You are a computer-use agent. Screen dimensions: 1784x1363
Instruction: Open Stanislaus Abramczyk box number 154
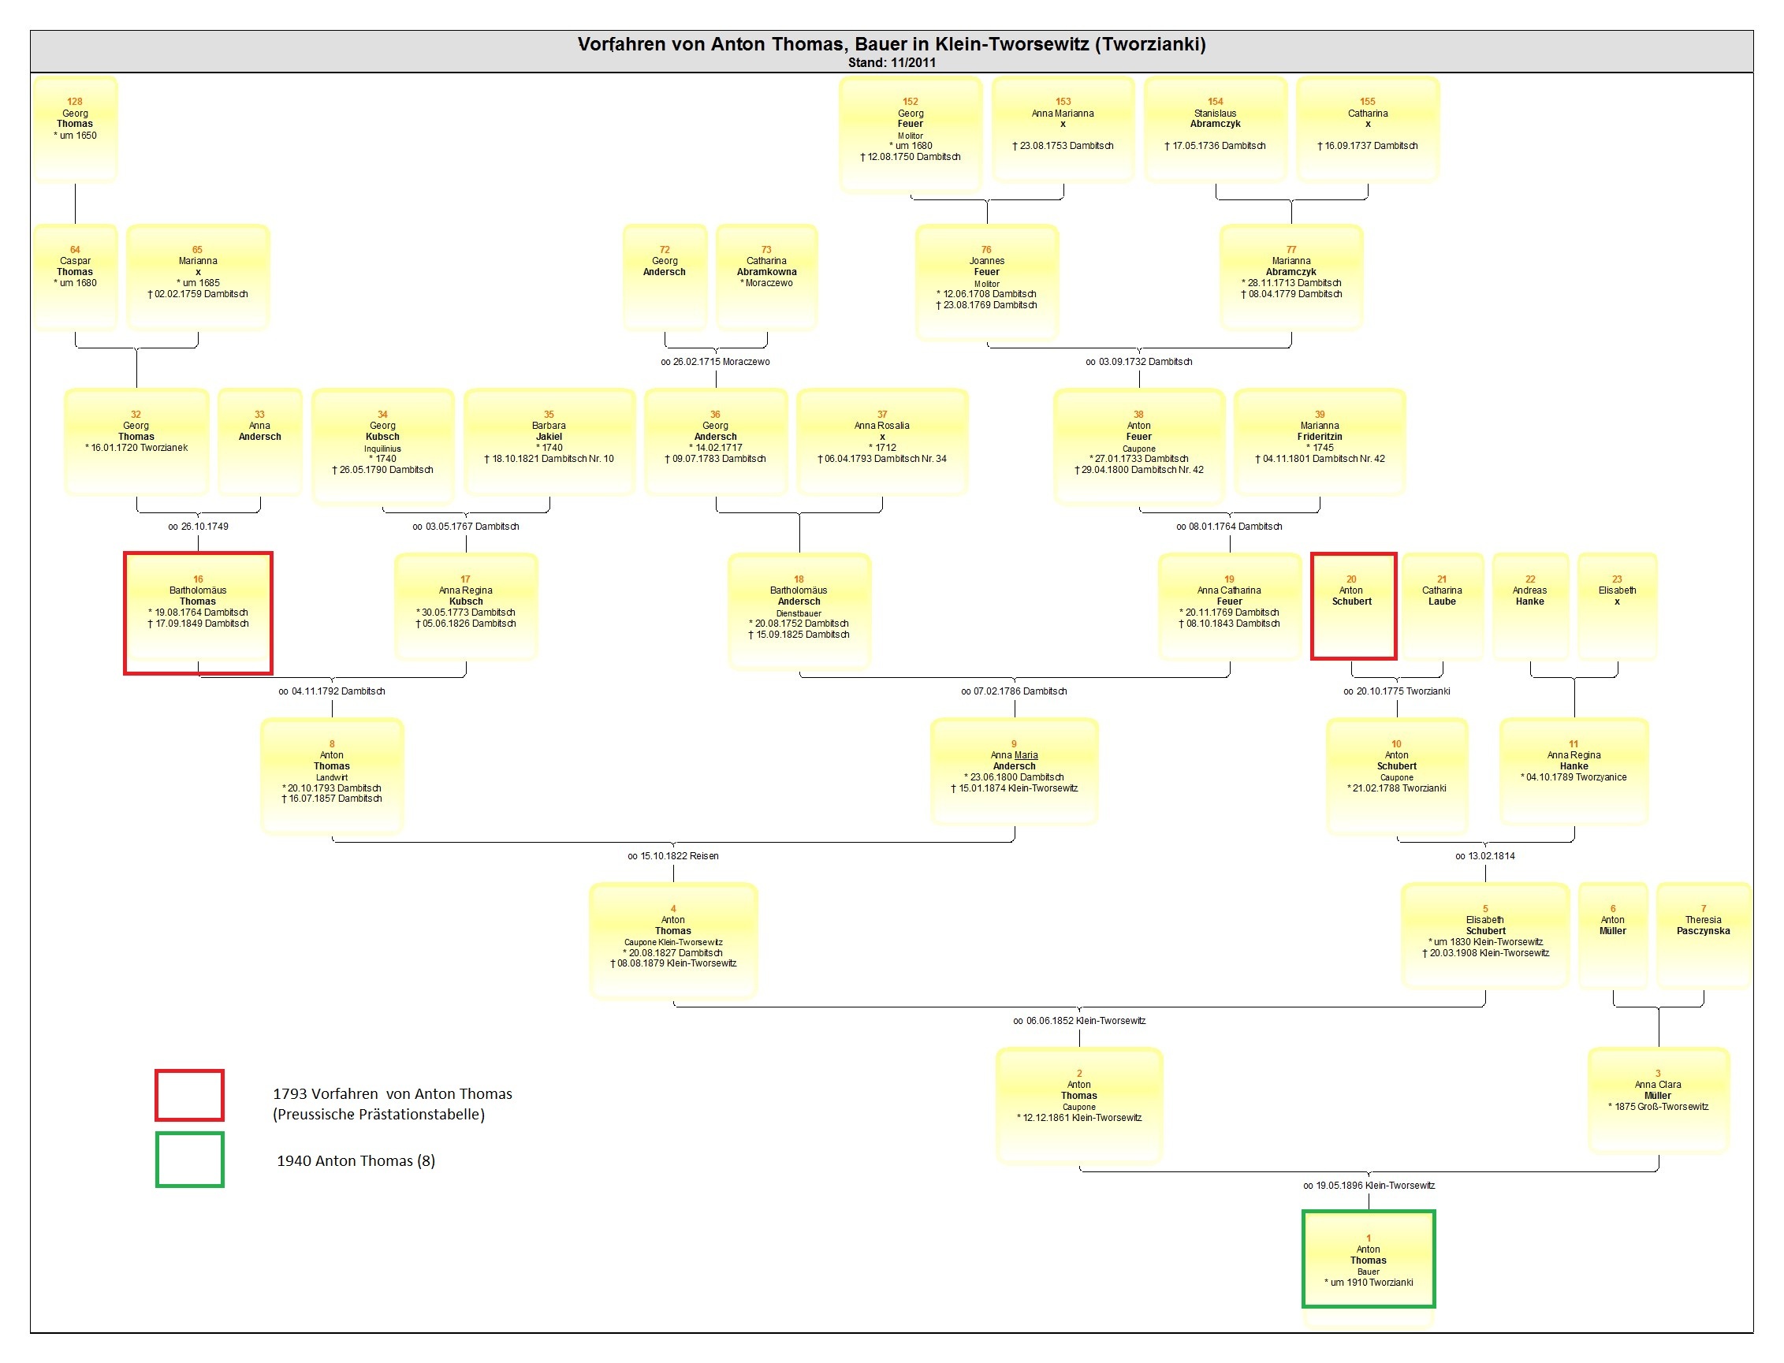pos(1216,128)
